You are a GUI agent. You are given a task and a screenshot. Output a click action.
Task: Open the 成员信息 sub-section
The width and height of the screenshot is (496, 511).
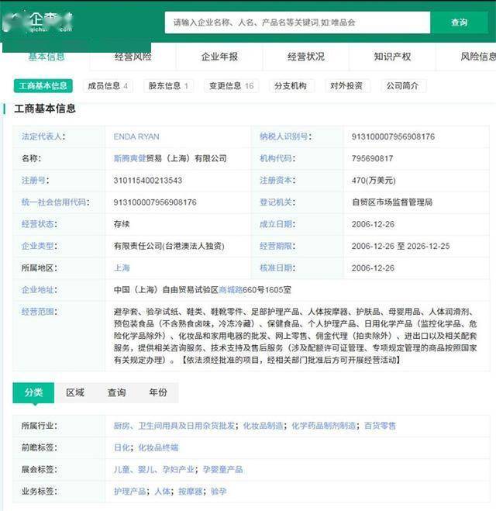tap(108, 86)
